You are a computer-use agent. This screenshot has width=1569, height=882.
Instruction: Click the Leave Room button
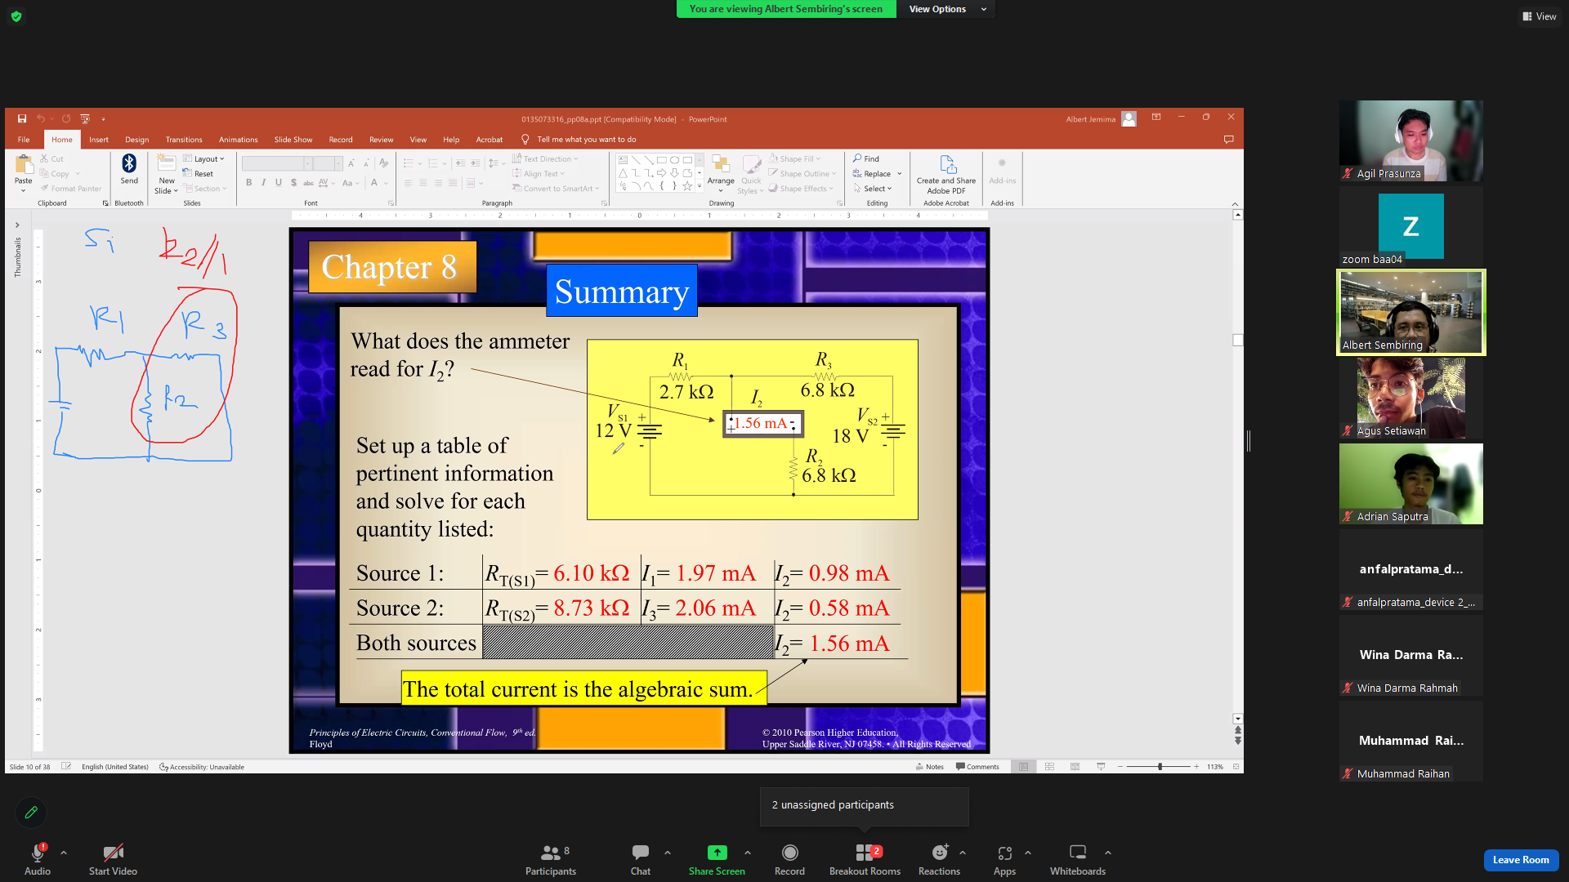point(1521,860)
